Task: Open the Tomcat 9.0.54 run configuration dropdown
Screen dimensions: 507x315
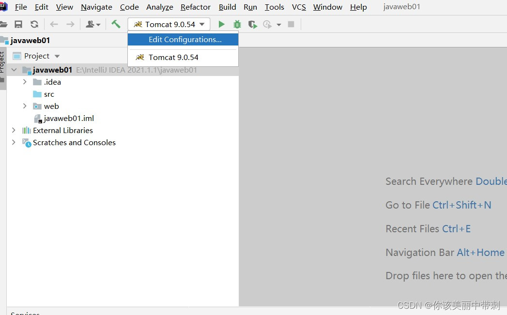Action: (169, 24)
